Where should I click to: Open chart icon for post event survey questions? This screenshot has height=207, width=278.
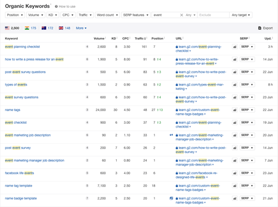pos(235,72)
